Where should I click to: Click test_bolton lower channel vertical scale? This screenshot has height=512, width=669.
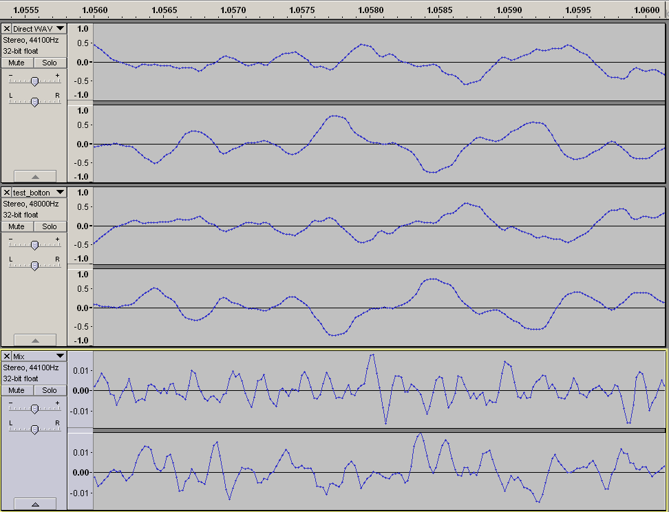pyautogui.click(x=81, y=308)
